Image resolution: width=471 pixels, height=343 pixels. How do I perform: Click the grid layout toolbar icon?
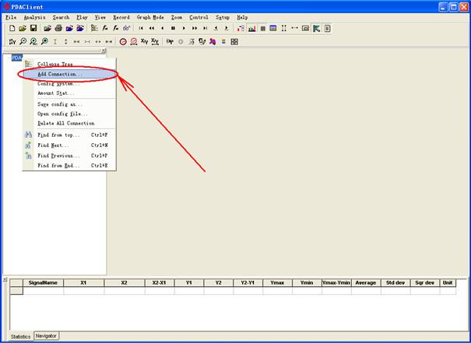tap(234, 40)
